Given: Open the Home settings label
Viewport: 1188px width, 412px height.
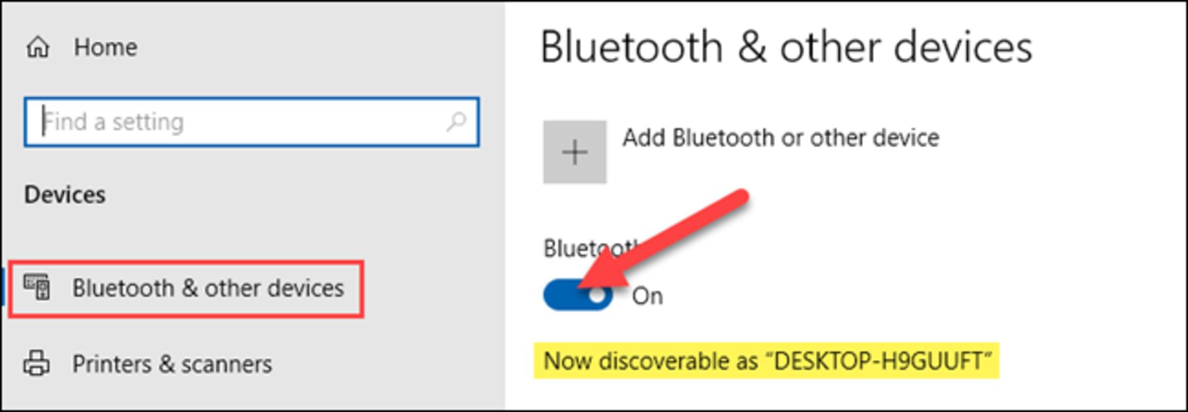Looking at the screenshot, I should click(x=105, y=47).
